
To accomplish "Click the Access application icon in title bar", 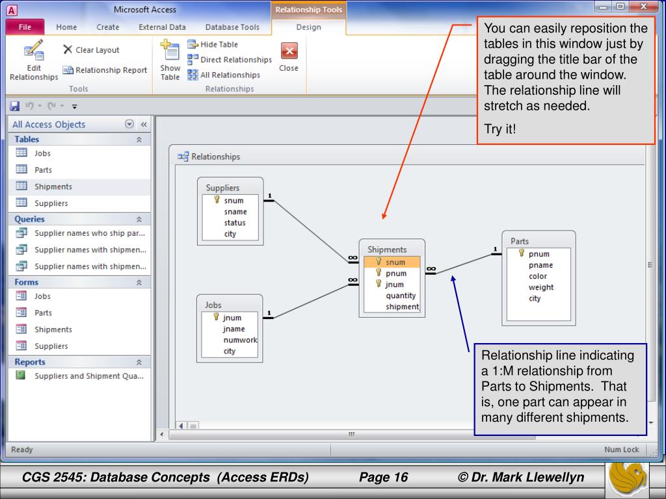I will click(12, 10).
